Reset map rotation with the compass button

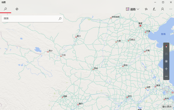[x=166, y=46]
